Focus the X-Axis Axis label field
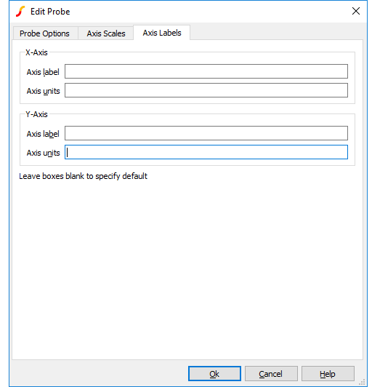 click(x=206, y=71)
